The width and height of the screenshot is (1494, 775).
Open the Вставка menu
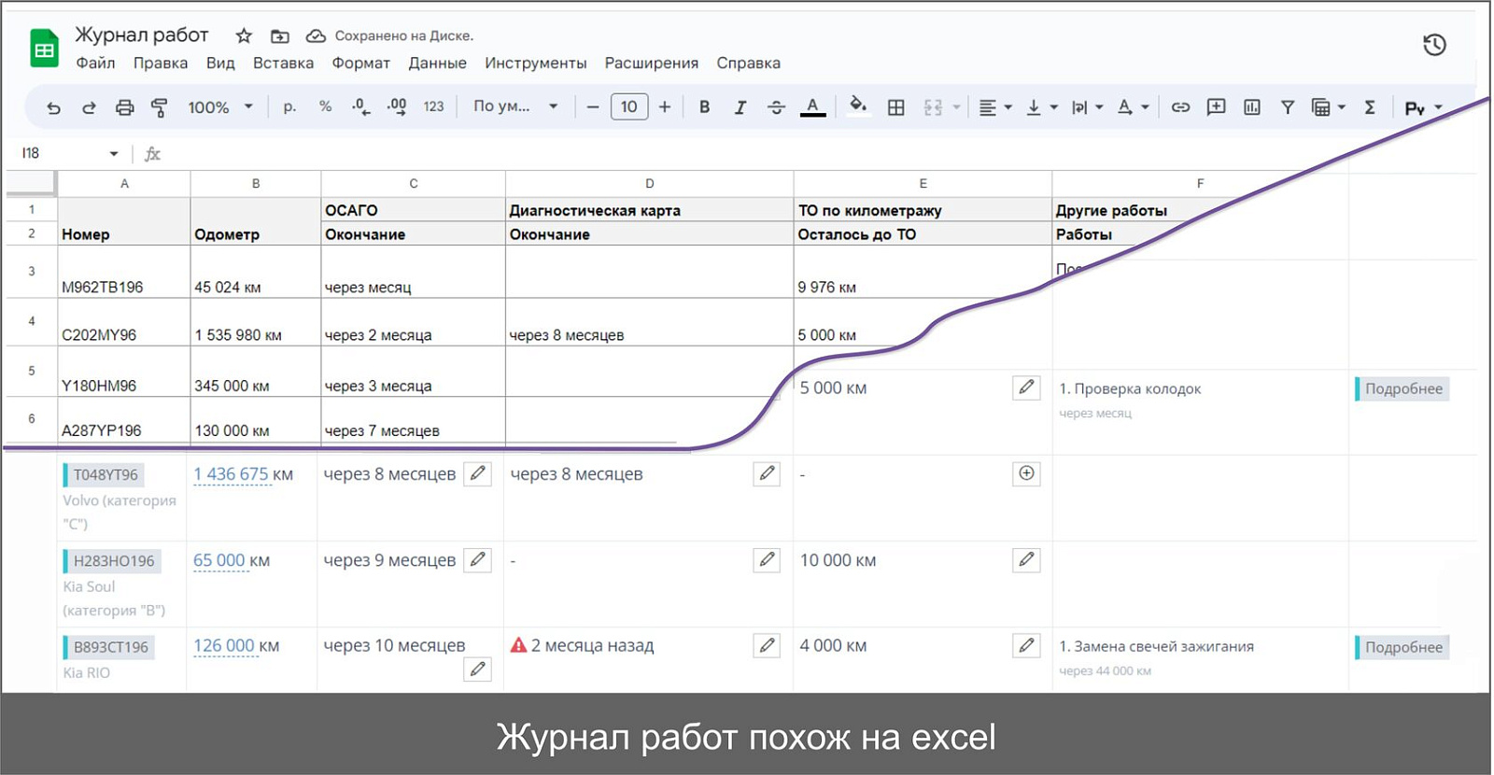tap(283, 63)
